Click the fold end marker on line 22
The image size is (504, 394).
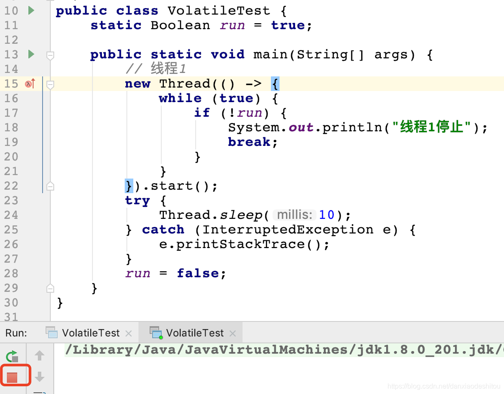tap(50, 186)
